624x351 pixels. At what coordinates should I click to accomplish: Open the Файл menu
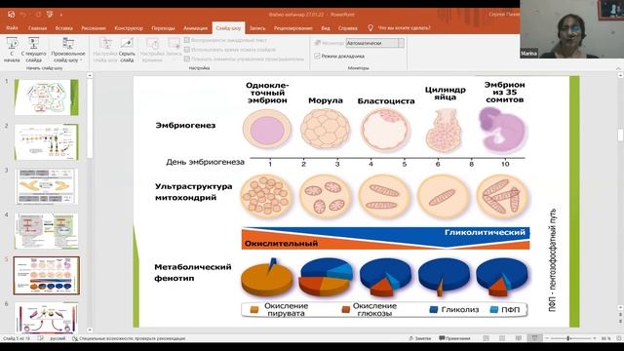12,28
